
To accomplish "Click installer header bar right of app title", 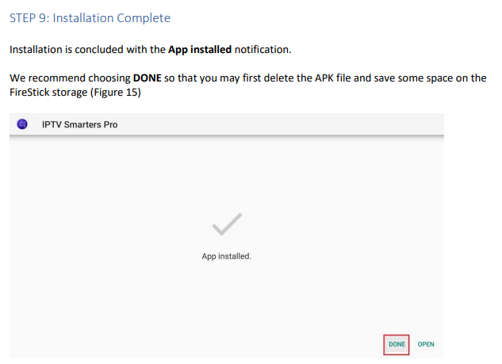I will 280,124.
